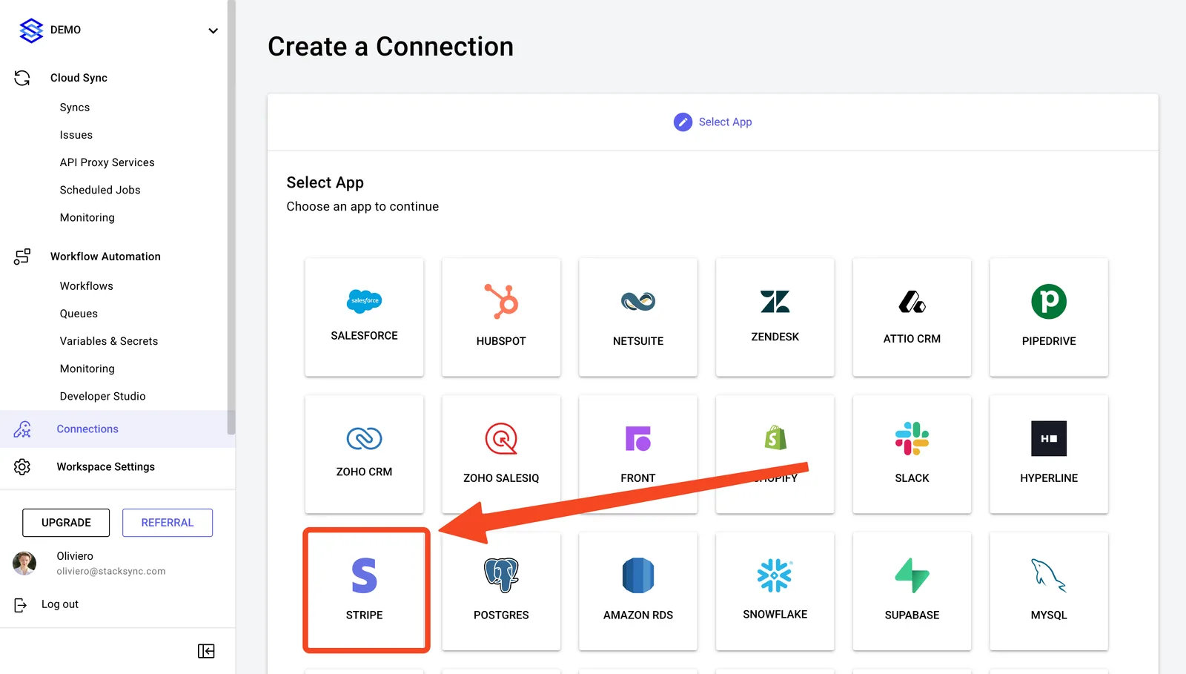
Task: Click the REFERRAL button
Action: coord(168,523)
